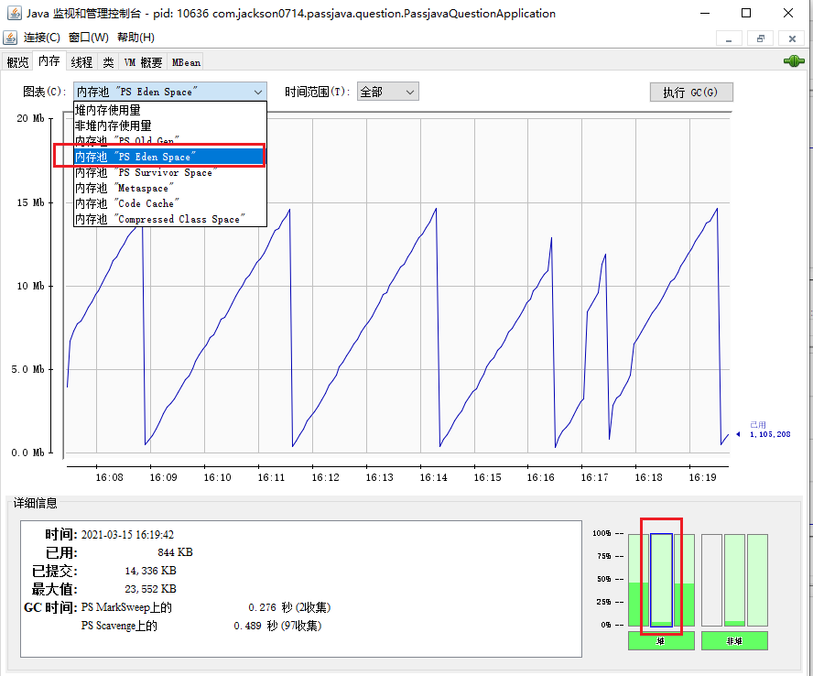813x676 pixels.
Task: Click the green 堆 heap button
Action: pyautogui.click(x=661, y=641)
